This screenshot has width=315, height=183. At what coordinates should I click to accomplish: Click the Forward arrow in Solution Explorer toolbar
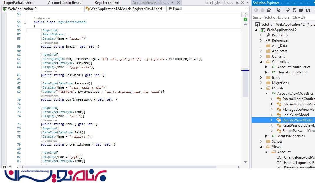pos(262,10)
